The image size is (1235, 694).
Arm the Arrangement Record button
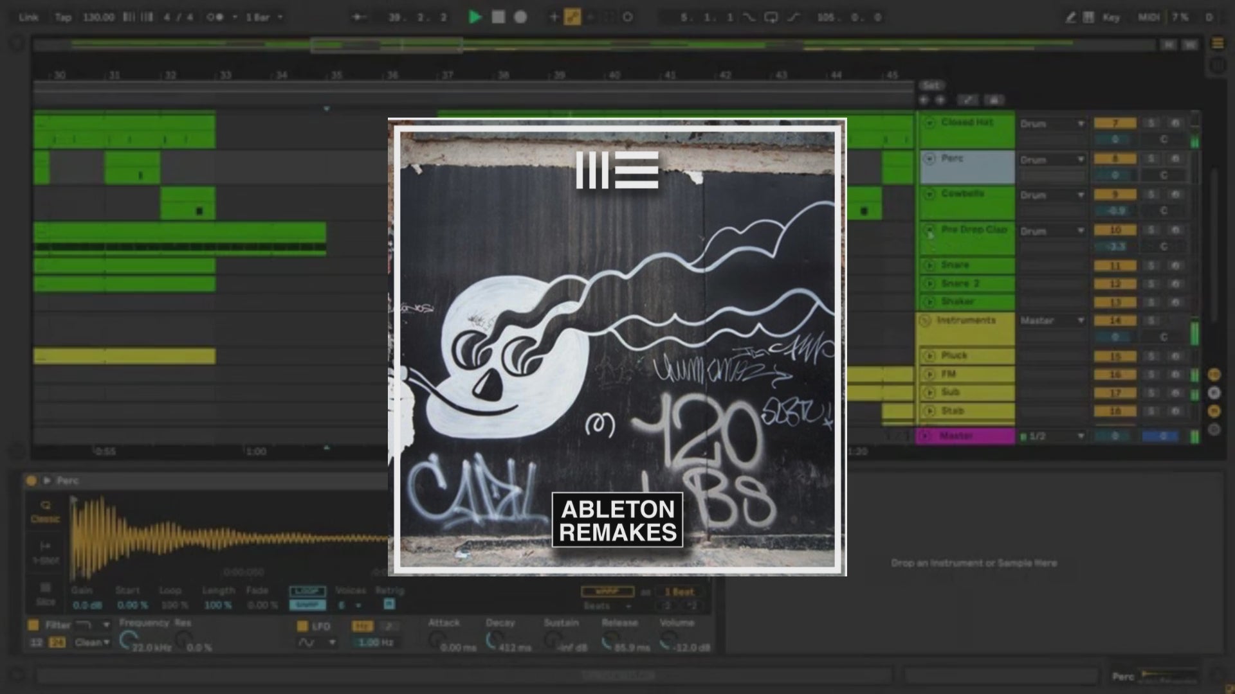[x=520, y=17]
